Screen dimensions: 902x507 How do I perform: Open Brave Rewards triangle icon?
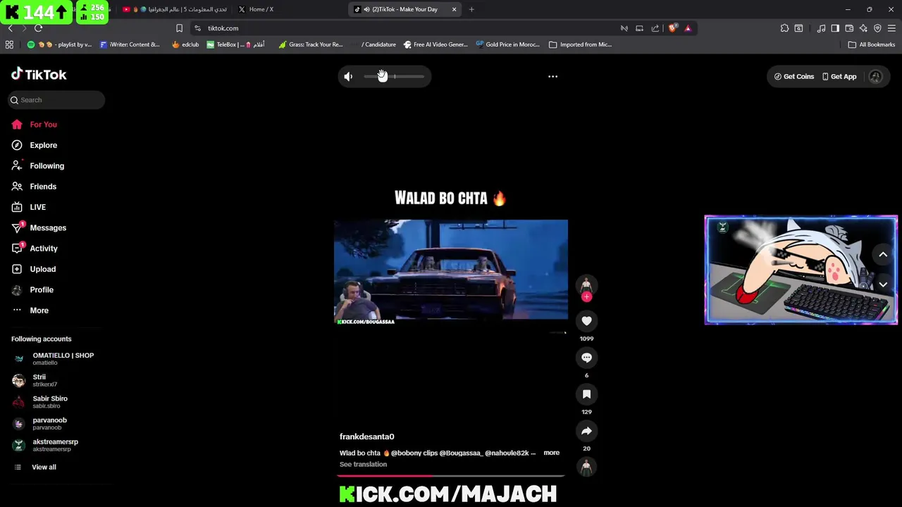pos(688,28)
